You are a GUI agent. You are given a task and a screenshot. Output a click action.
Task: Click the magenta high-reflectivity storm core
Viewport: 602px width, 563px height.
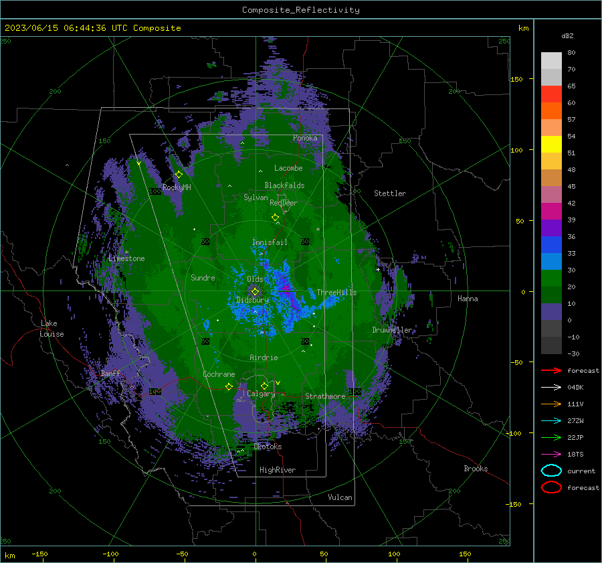(286, 288)
